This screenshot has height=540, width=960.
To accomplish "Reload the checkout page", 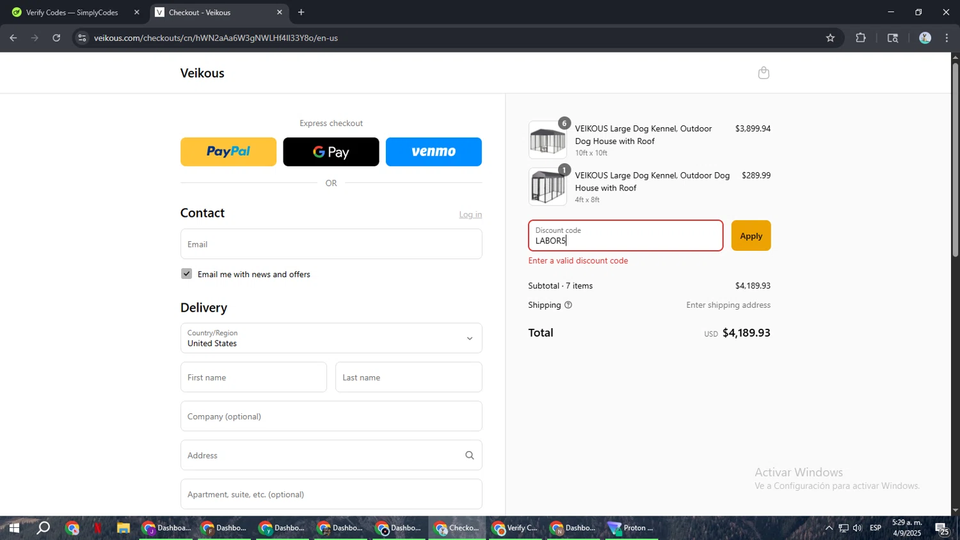I will pyautogui.click(x=56, y=38).
